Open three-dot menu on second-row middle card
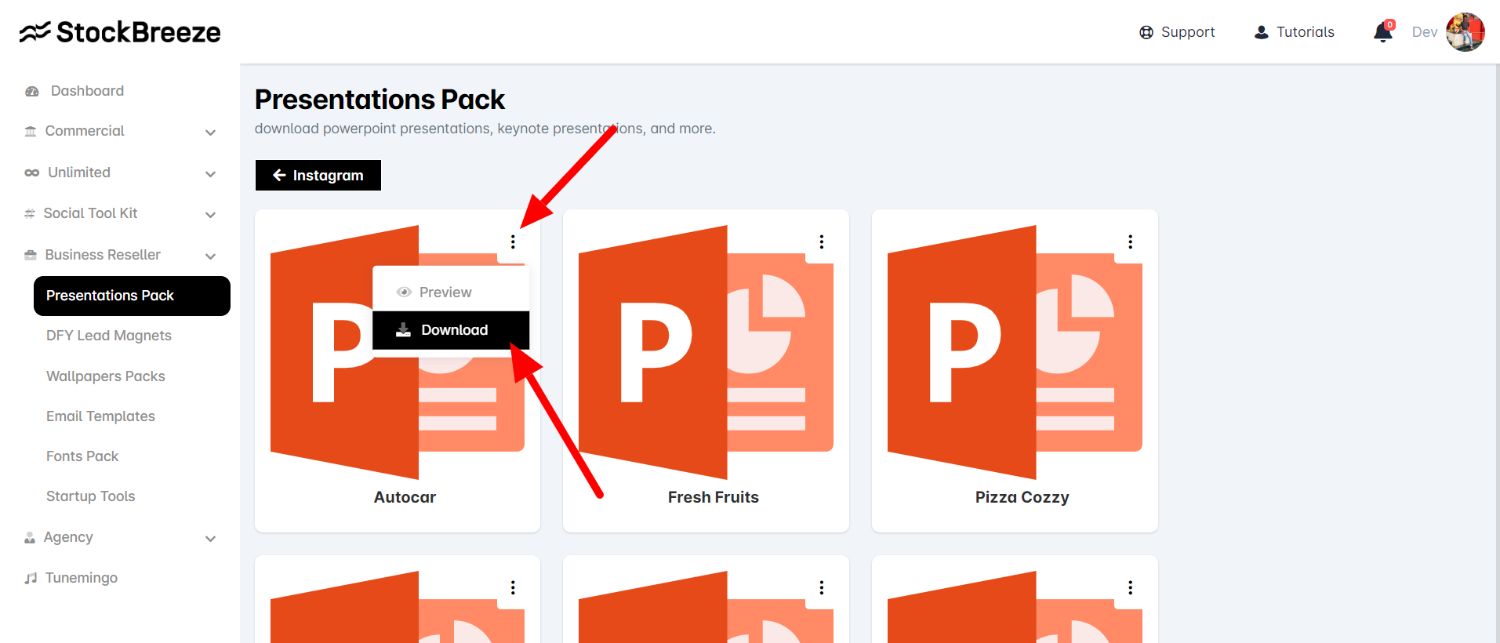Viewport: 1500px width, 643px height. [x=822, y=587]
